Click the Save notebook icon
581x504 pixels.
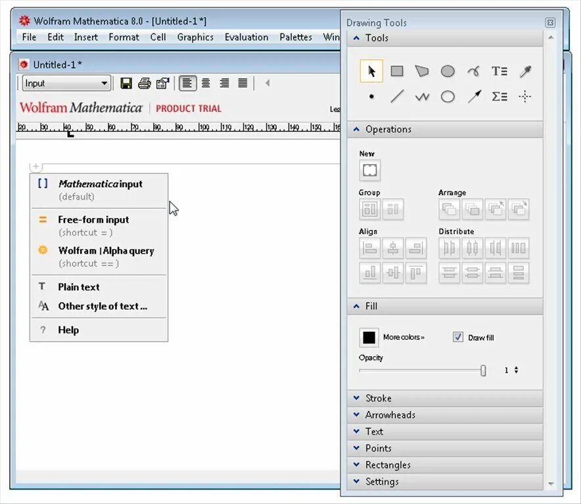[126, 83]
